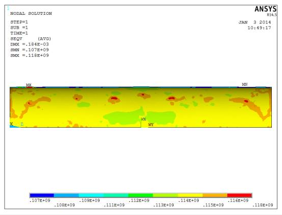Image resolution: width=282 pixels, height=215 pixels.
Task: Click legend value .108E+09
Action: (64, 205)
